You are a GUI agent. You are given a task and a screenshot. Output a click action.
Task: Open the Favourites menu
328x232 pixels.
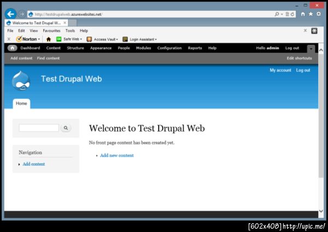(51, 31)
